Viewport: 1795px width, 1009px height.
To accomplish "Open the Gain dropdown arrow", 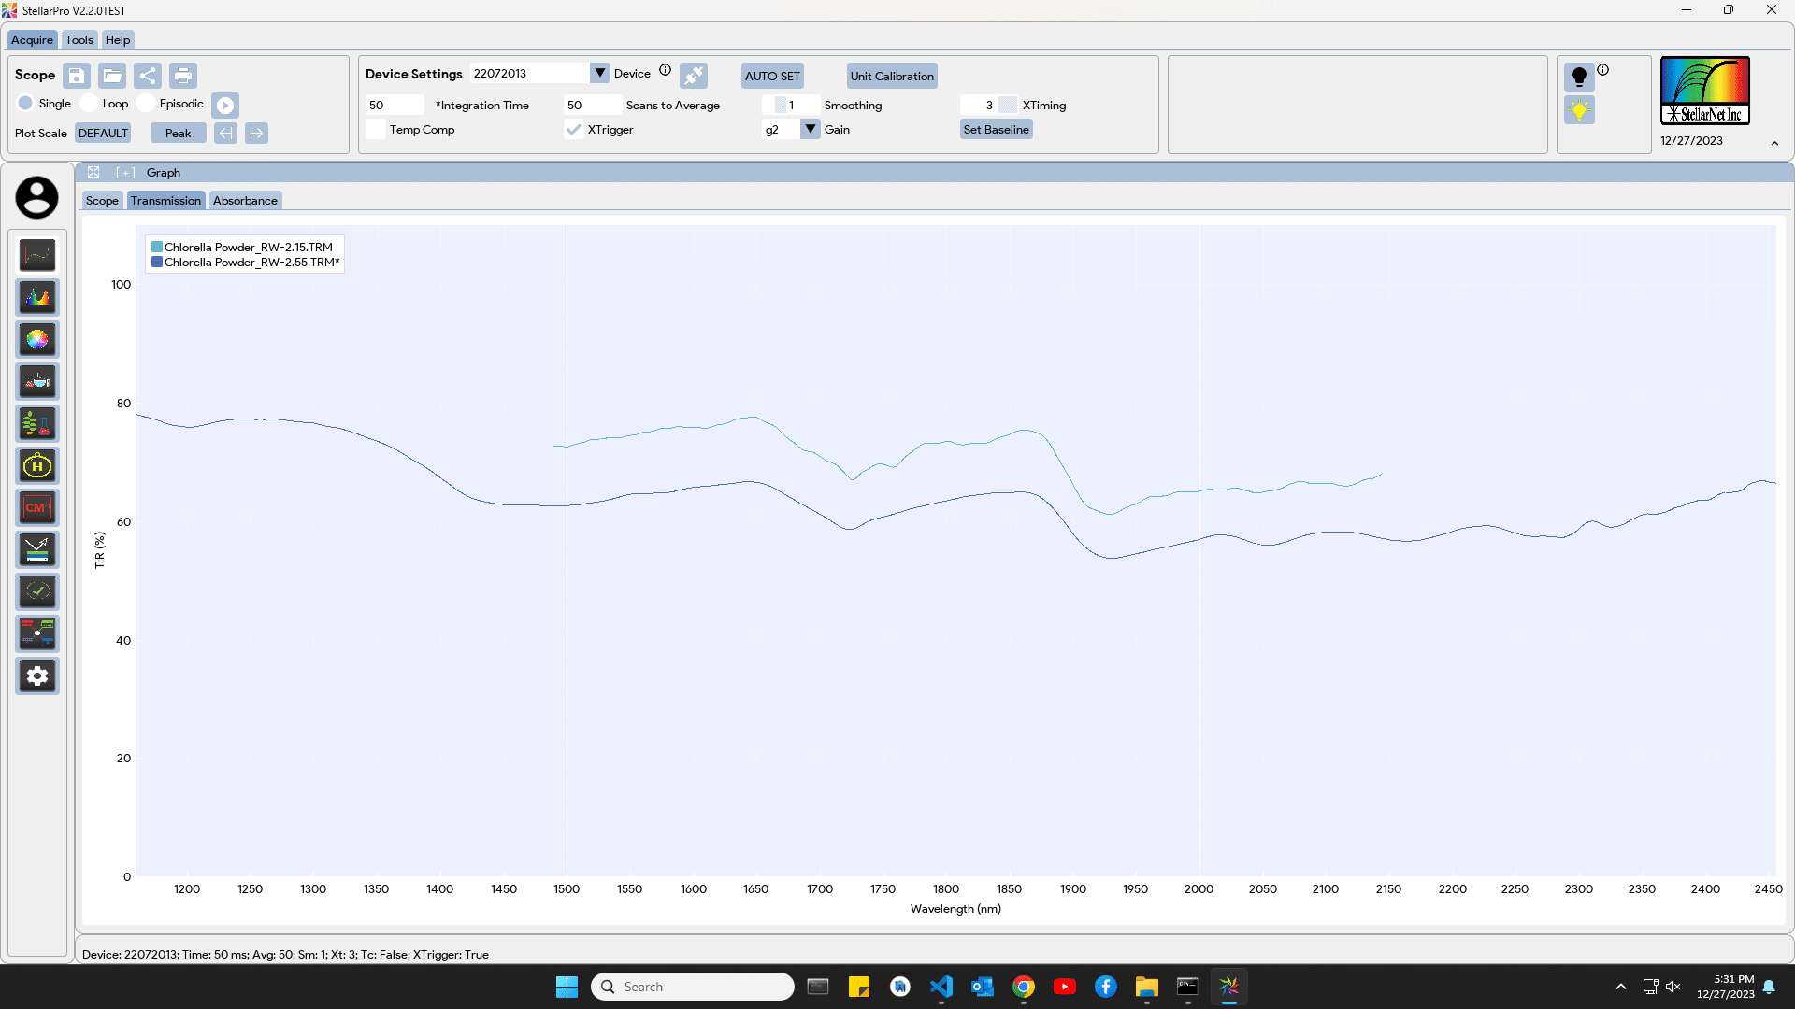I will pos(811,129).
